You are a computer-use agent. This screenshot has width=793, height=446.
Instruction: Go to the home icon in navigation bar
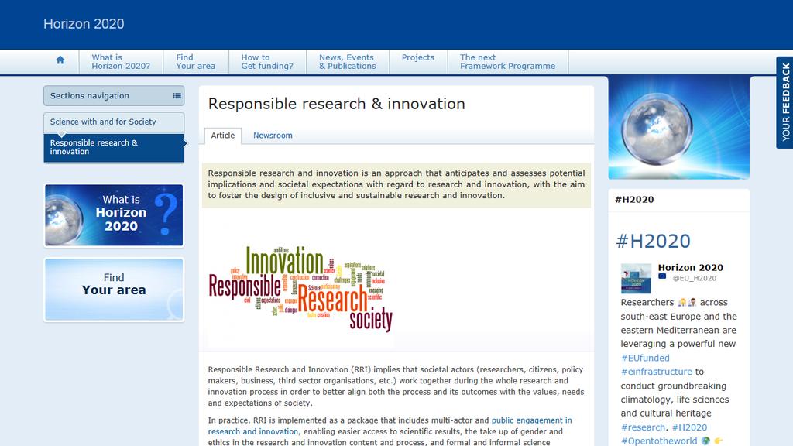point(60,60)
